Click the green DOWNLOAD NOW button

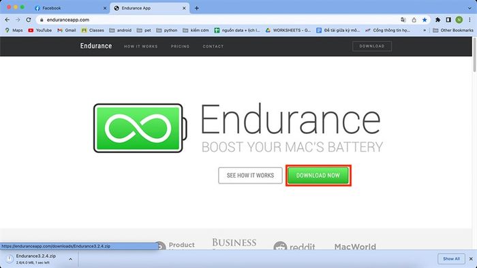pyautogui.click(x=318, y=175)
